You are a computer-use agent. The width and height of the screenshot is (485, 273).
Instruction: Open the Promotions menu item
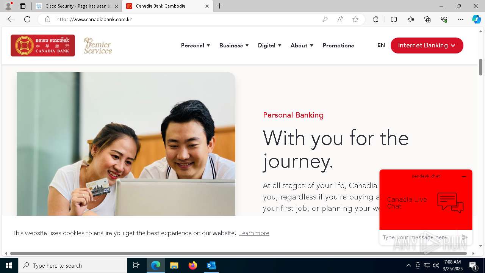[338, 45]
